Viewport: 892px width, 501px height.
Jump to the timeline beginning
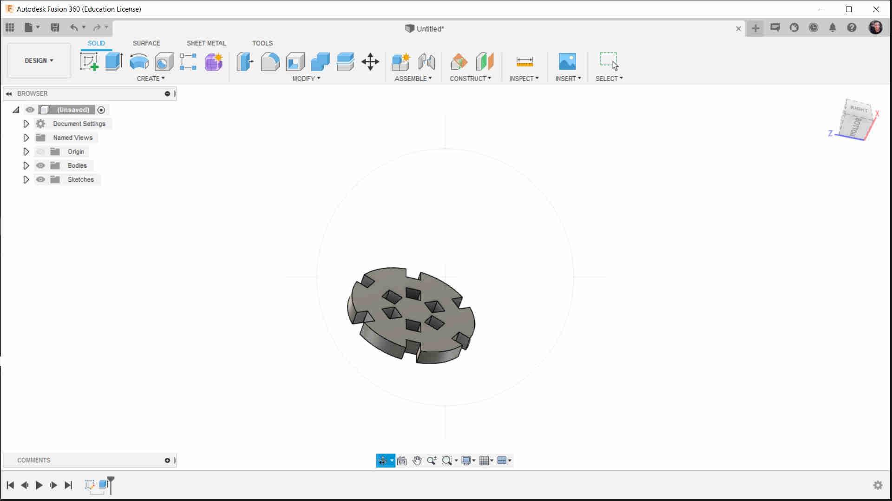click(x=10, y=485)
